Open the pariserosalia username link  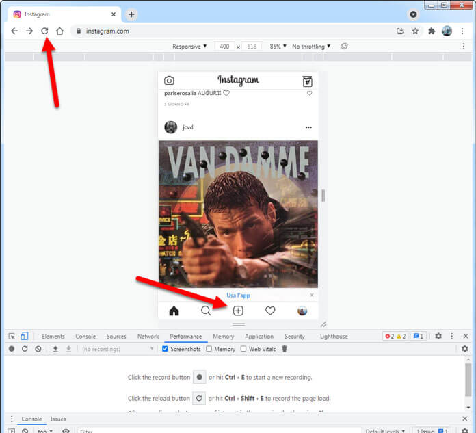click(x=180, y=93)
